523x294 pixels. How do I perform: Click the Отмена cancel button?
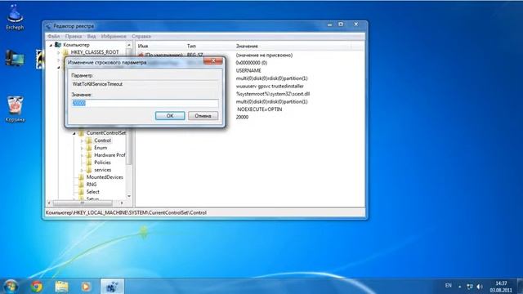tap(203, 116)
